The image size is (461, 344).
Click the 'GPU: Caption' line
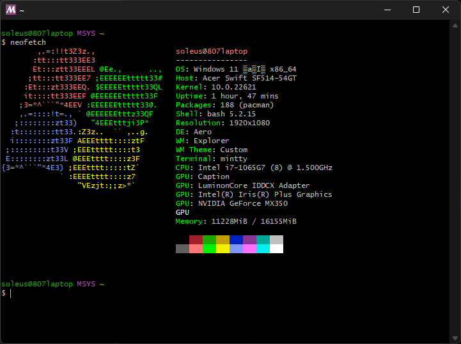[203, 176]
